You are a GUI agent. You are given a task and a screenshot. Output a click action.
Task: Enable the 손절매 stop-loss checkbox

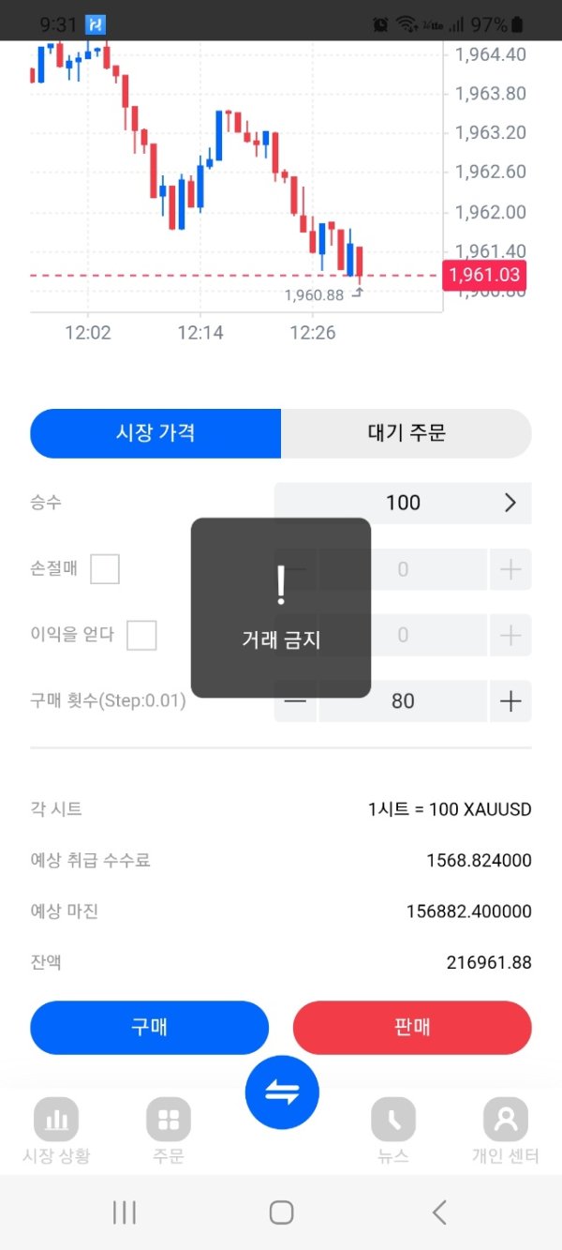(105, 568)
